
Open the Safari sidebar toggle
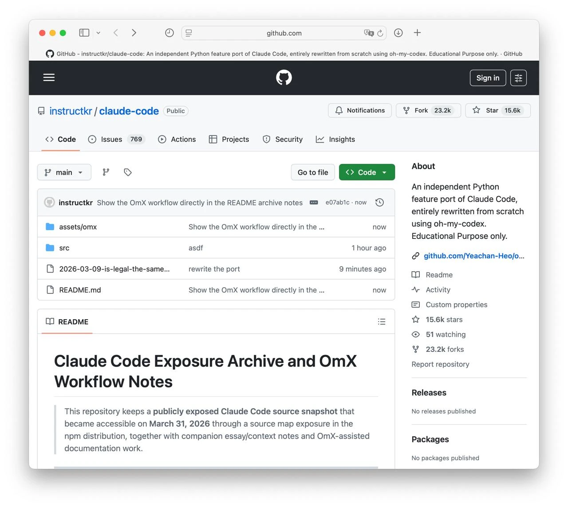pyautogui.click(x=84, y=33)
